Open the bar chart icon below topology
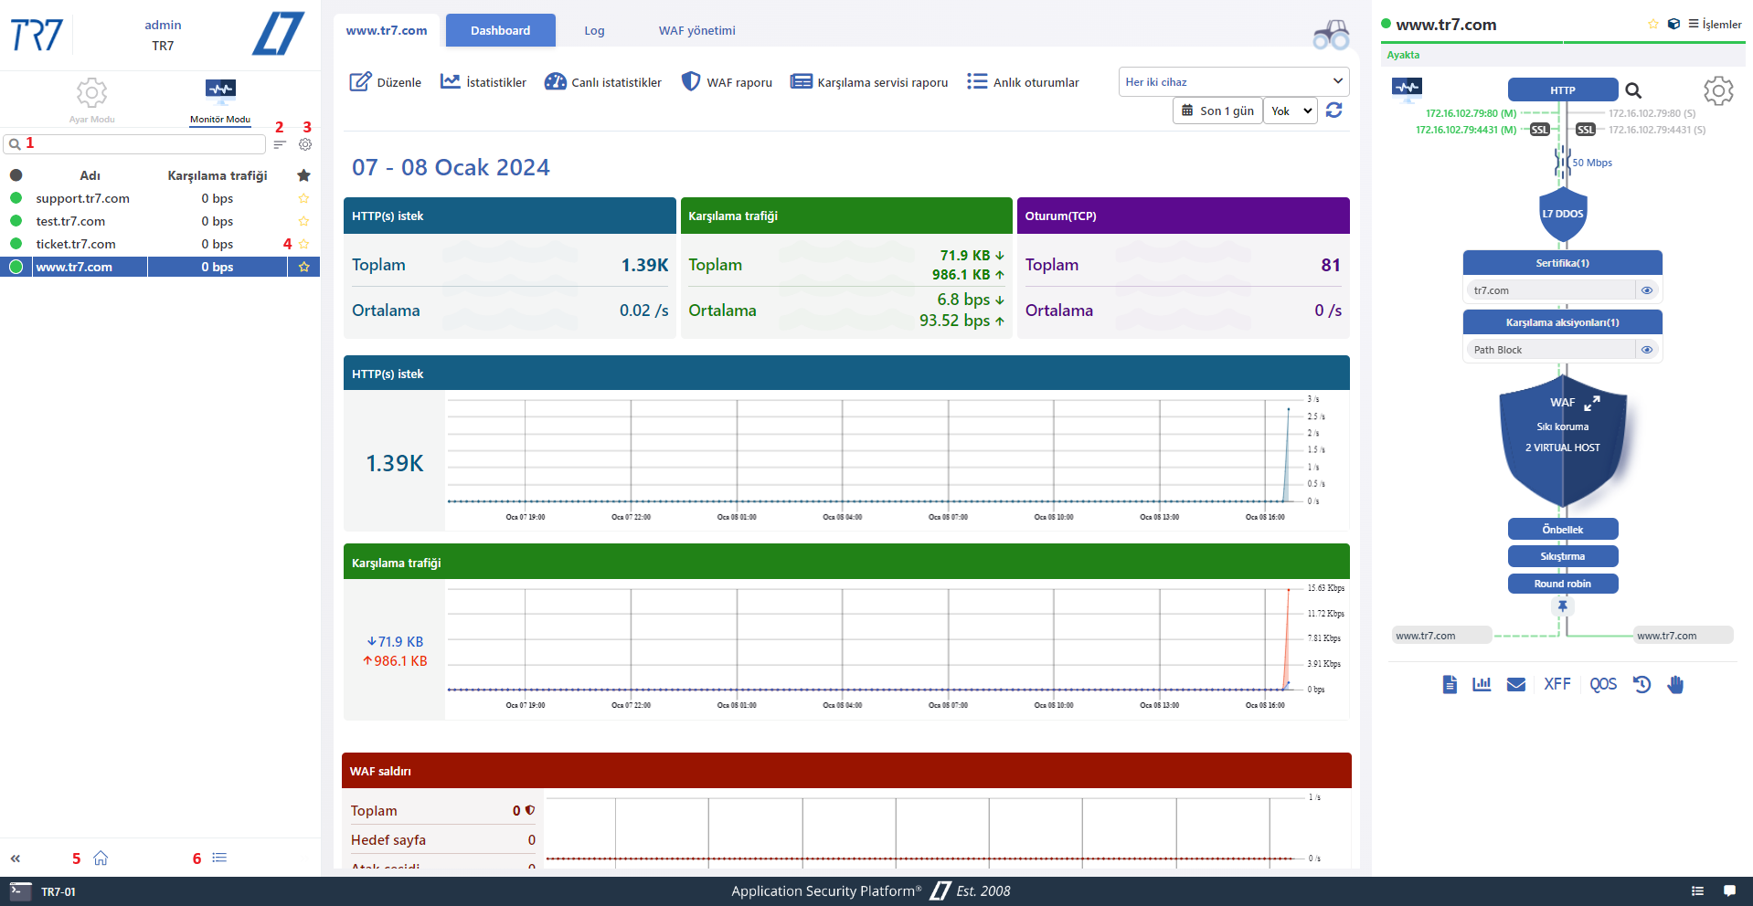This screenshot has height=906, width=1753. point(1482,684)
